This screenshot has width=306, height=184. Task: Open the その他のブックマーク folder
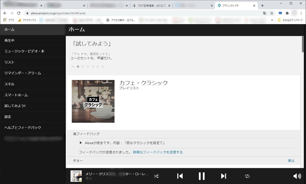tap(291, 20)
